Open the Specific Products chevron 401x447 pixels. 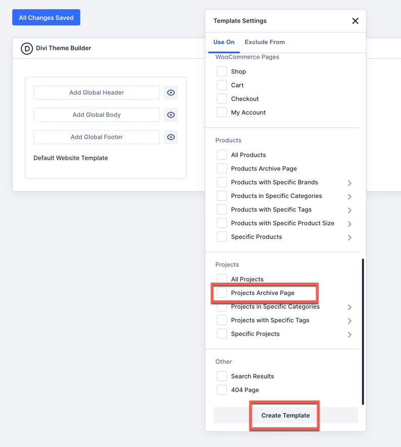tap(350, 238)
